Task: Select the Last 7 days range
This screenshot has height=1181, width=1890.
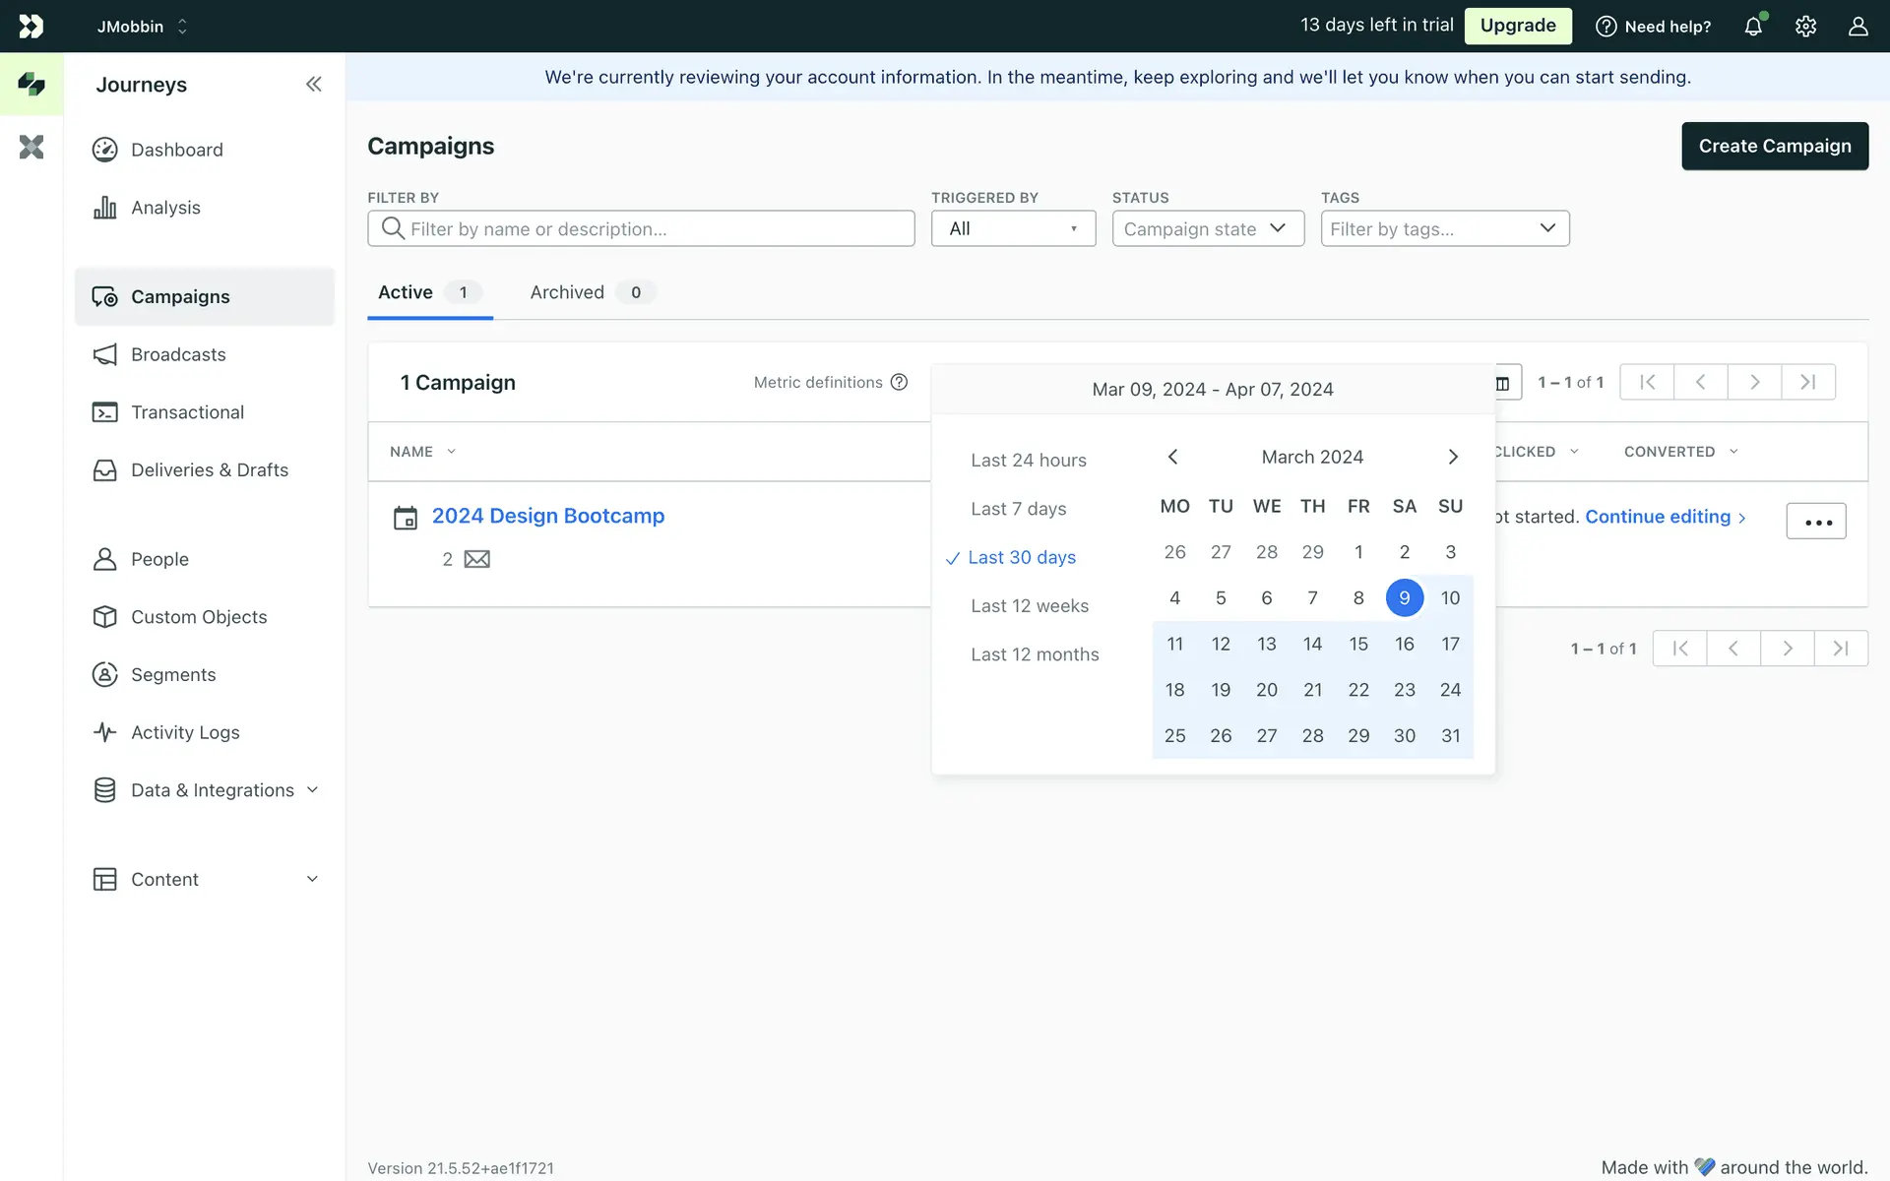Action: [1018, 509]
